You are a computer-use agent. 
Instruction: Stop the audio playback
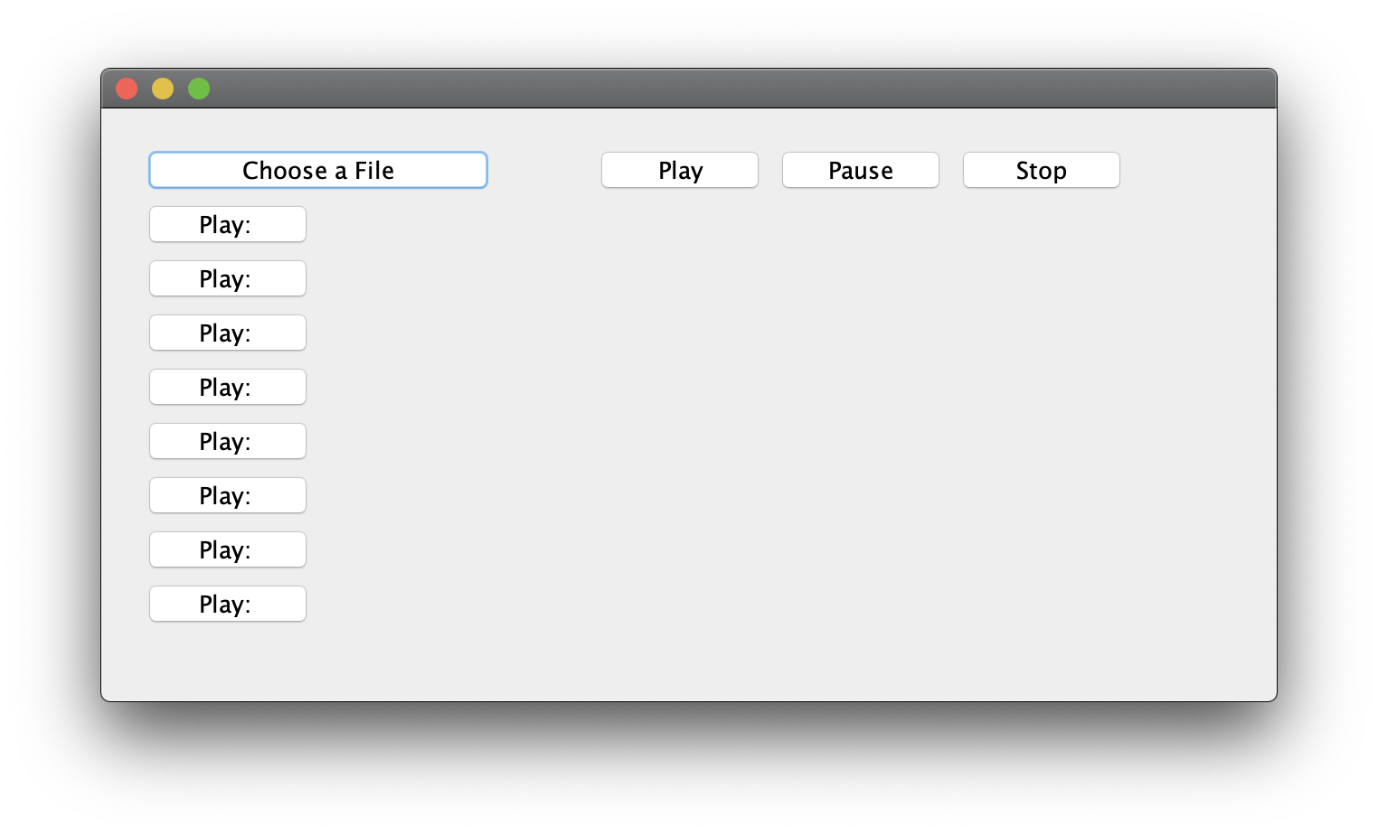(1042, 170)
